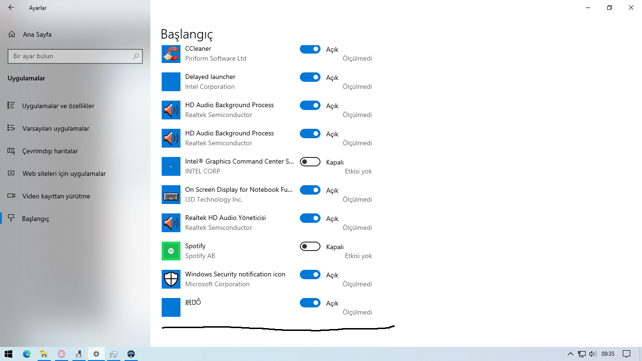Viewport: 642px width, 361px height.
Task: Click the 'Uygulamalar' section heading in sidebar
Action: 26,78
